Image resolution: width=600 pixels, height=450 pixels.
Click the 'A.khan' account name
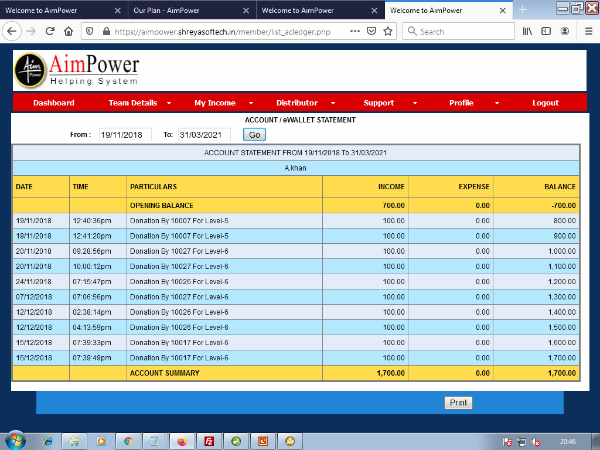[x=295, y=168]
